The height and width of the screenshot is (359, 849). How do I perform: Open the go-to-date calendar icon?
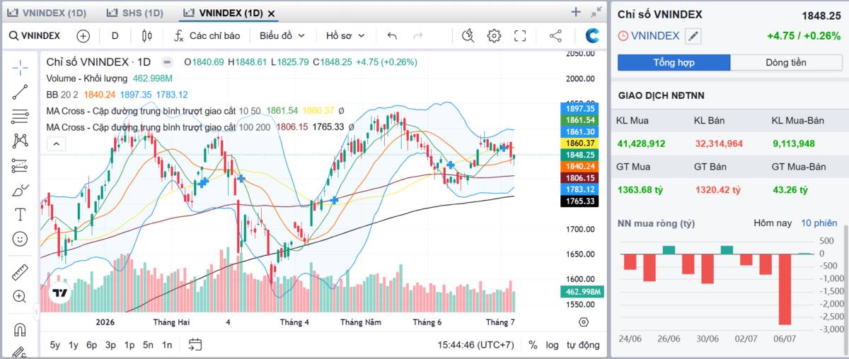click(195, 345)
